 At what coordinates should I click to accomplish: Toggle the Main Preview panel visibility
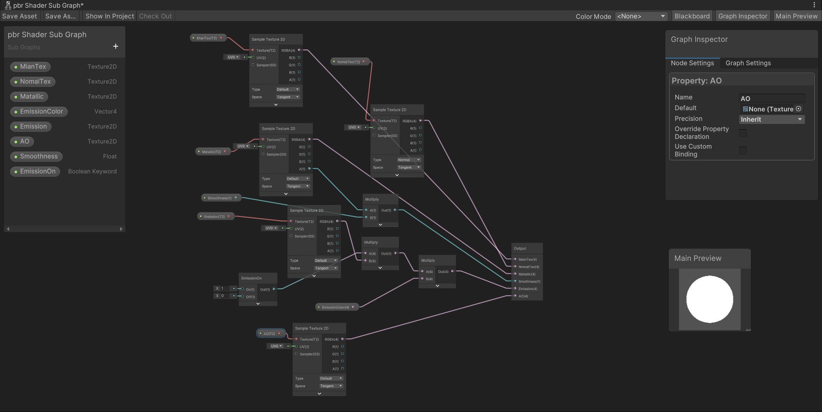coord(796,16)
